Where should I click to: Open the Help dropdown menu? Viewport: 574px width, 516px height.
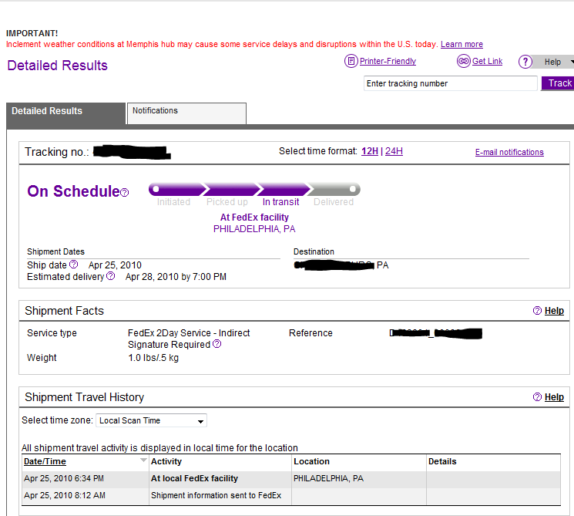554,62
